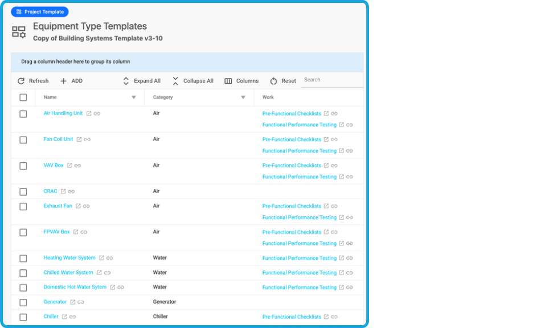Select the Heating Water System row checkbox
This screenshot has width=549, height=328.
pos(23,259)
